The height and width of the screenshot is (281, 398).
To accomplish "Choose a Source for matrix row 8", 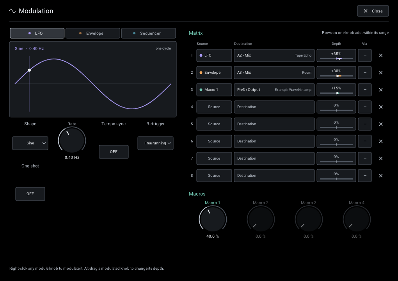I will pyautogui.click(x=214, y=175).
